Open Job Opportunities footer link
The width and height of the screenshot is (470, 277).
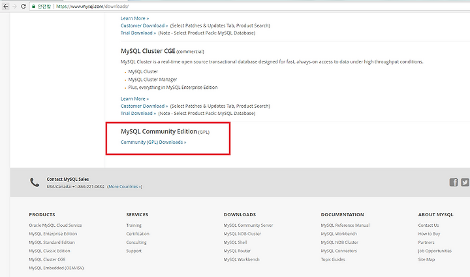point(435,251)
